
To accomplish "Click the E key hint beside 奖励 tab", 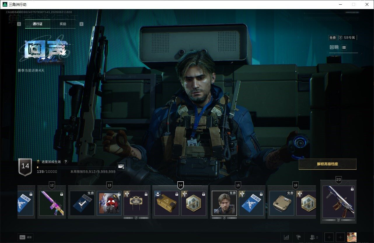I will point(81,24).
